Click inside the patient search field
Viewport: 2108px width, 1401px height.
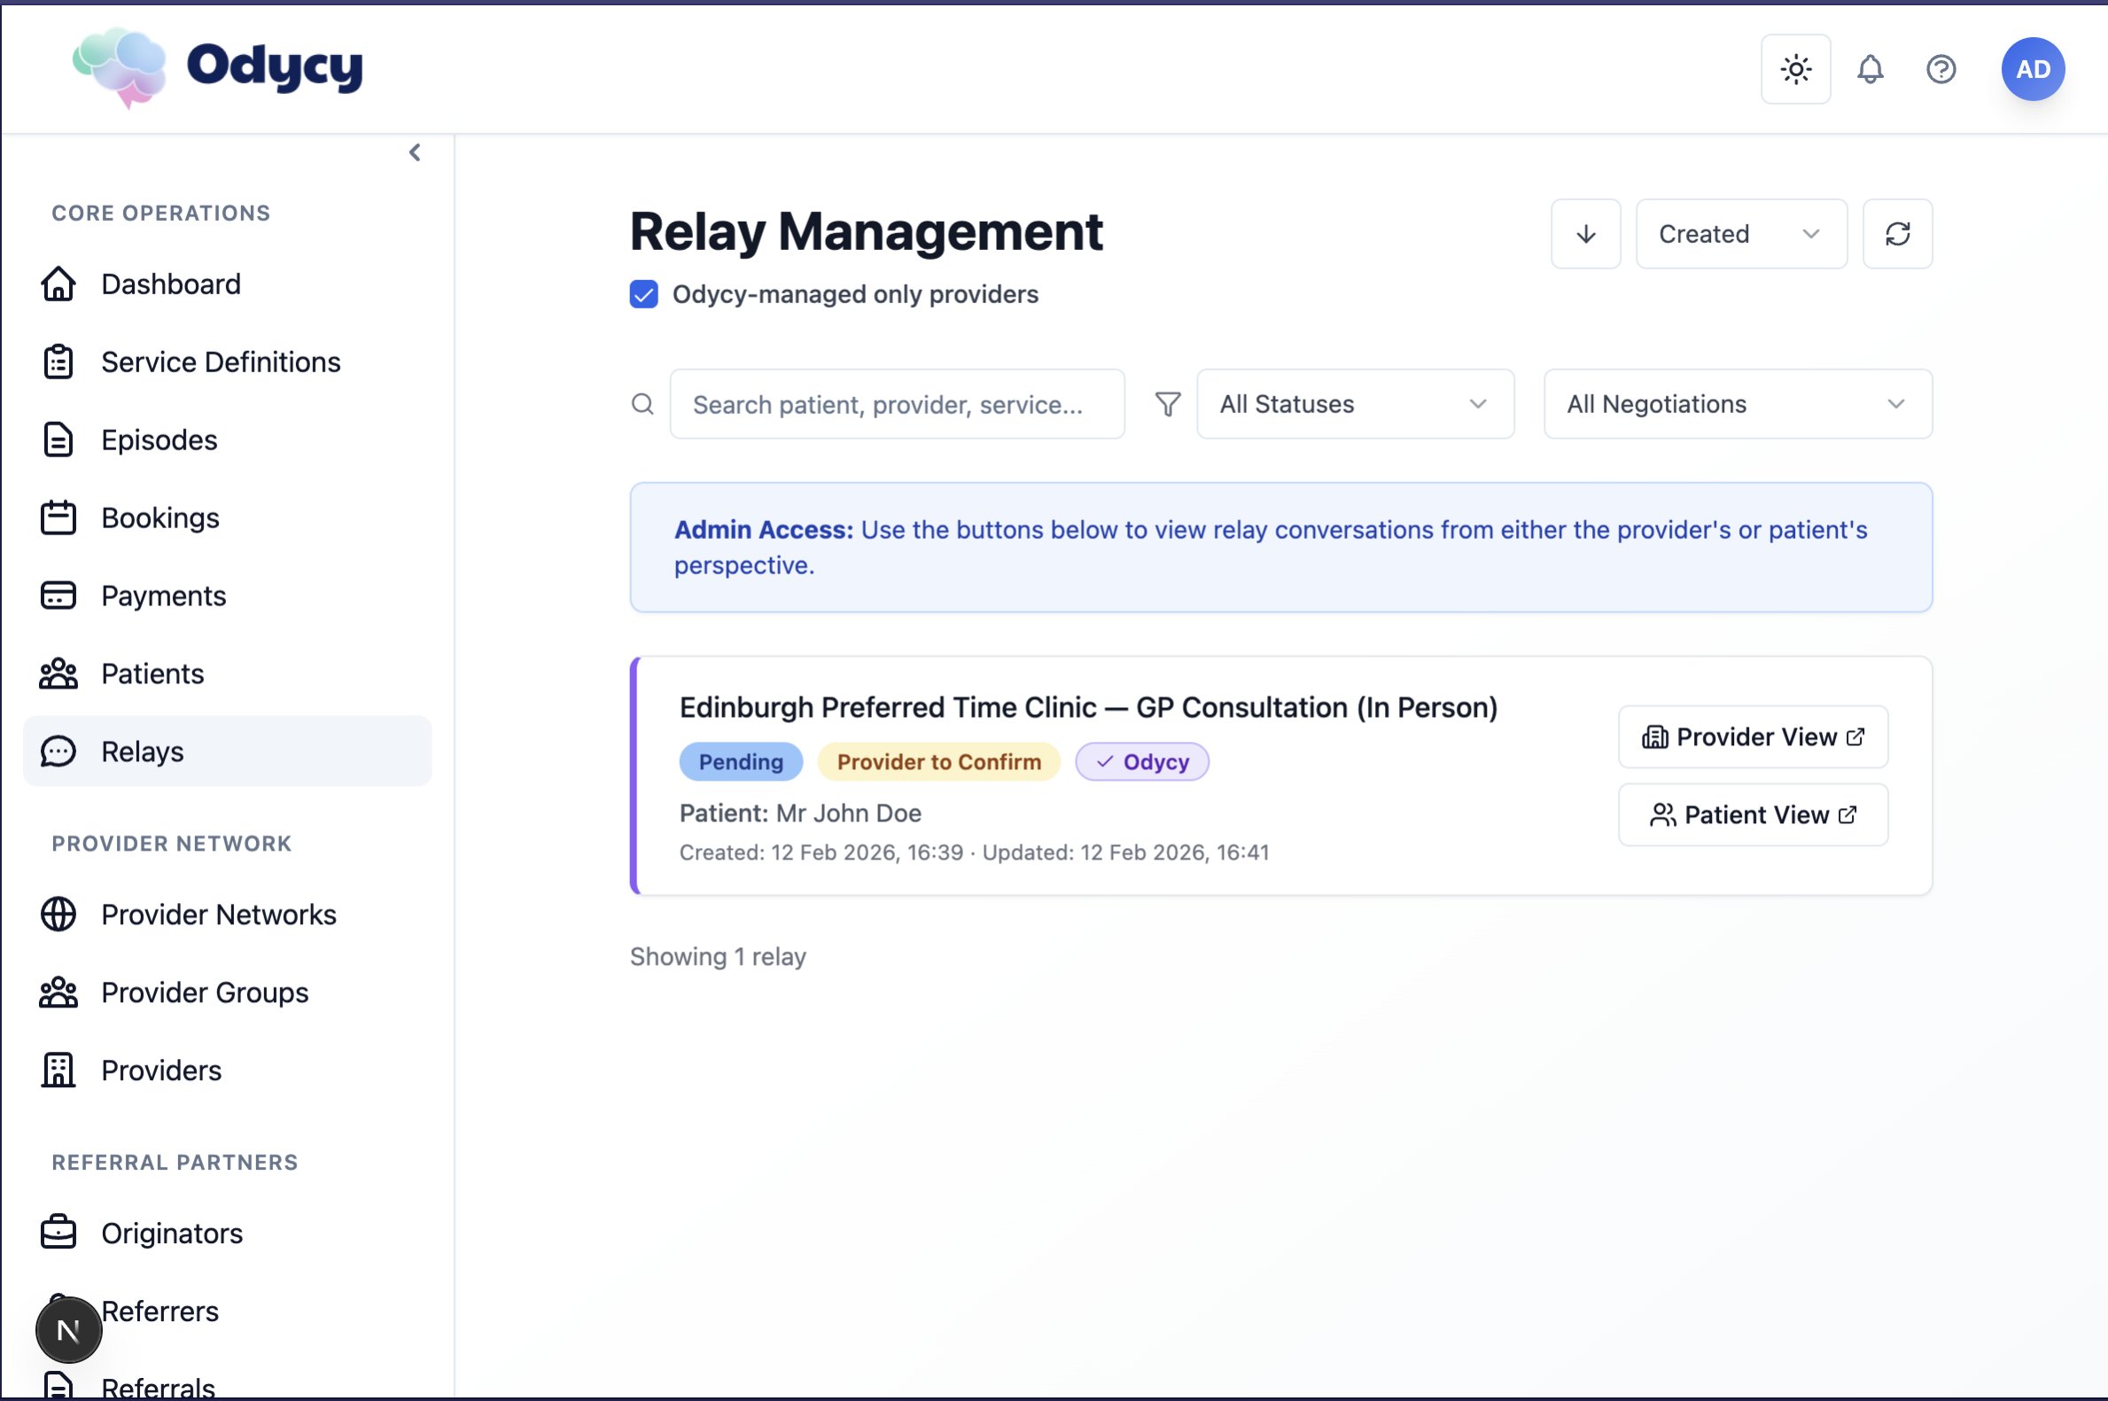[x=896, y=404]
